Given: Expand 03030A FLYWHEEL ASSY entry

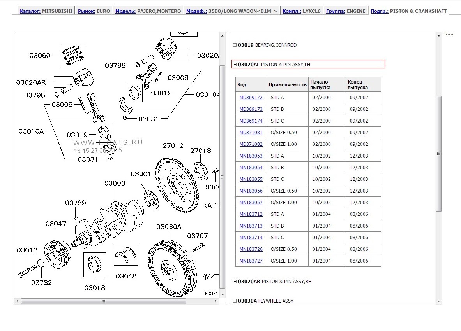Looking at the screenshot, I should click(235, 301).
